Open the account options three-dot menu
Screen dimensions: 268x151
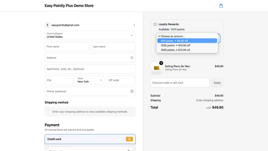coord(134,25)
